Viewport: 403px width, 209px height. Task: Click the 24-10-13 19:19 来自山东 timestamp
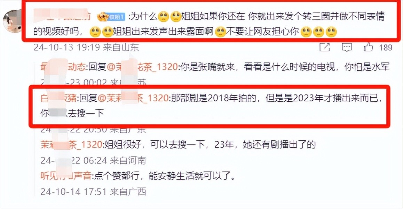86,48
